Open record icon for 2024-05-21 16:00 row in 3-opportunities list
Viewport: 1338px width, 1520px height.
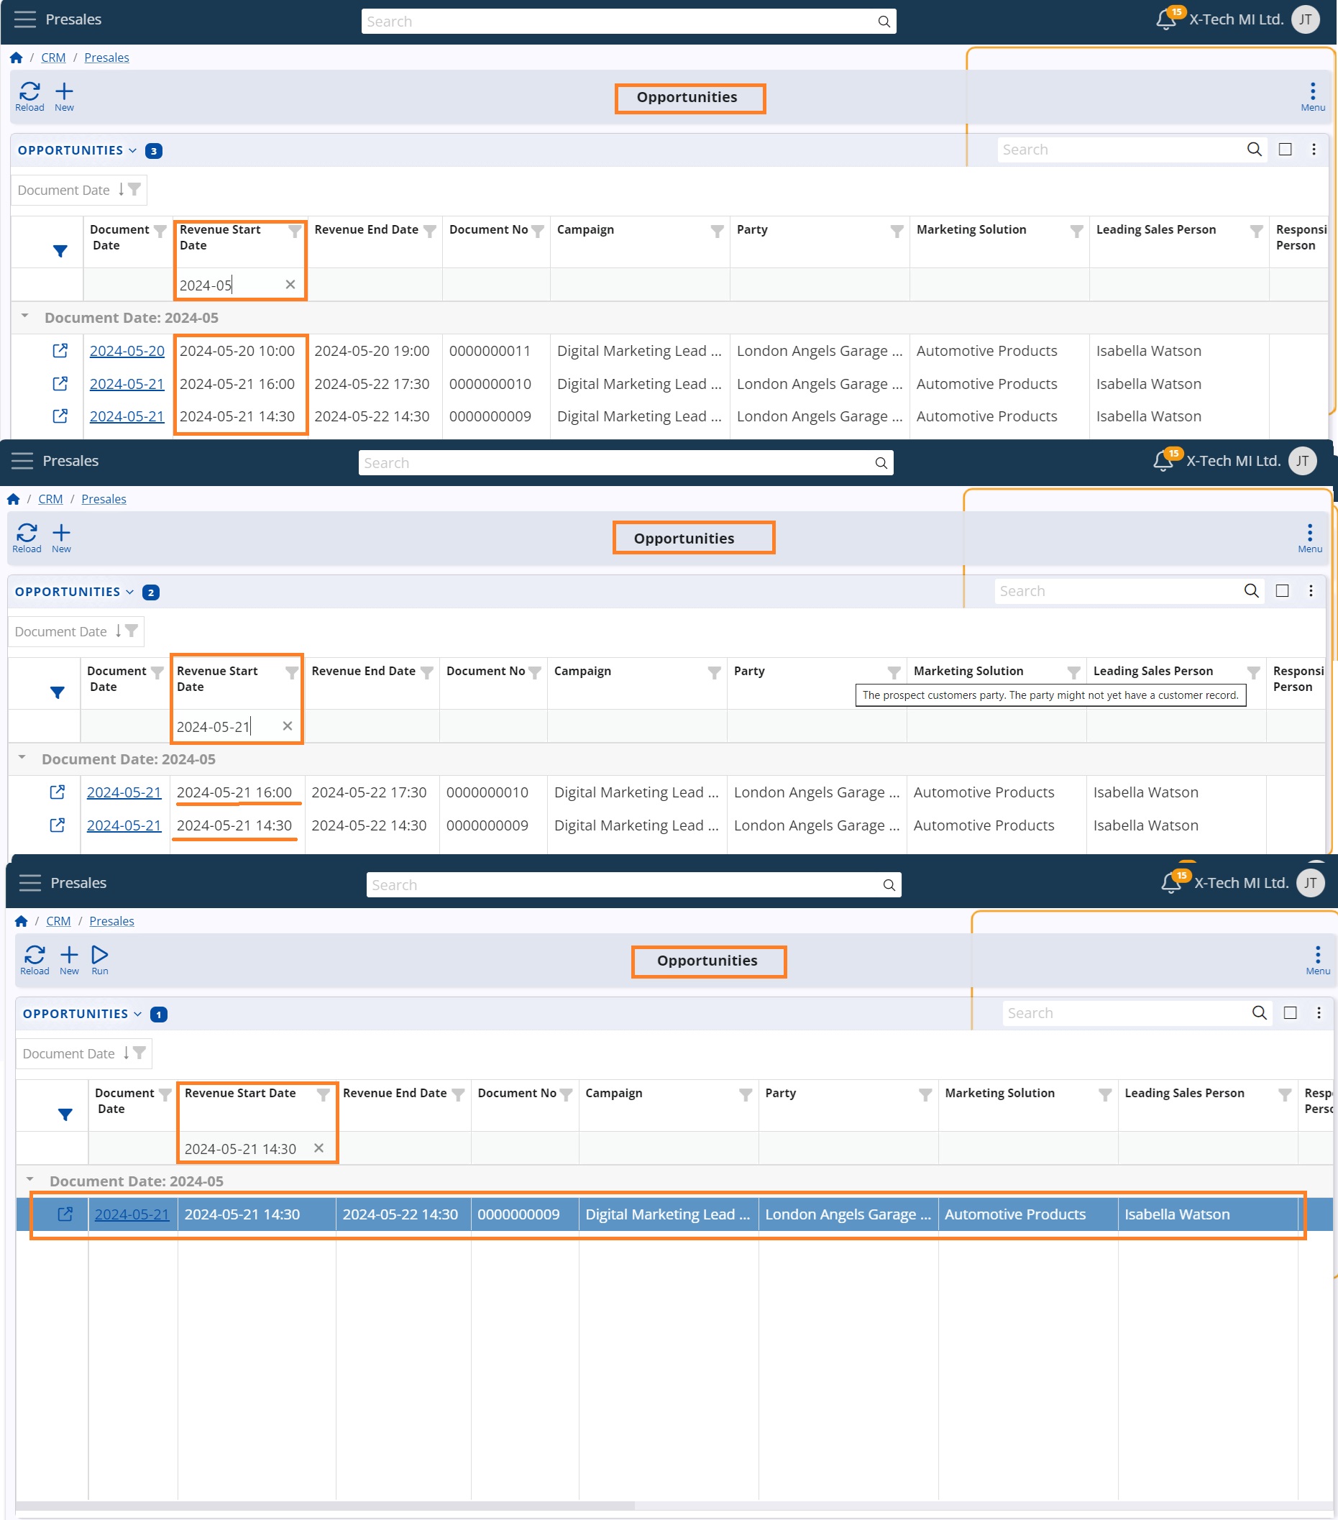[60, 384]
